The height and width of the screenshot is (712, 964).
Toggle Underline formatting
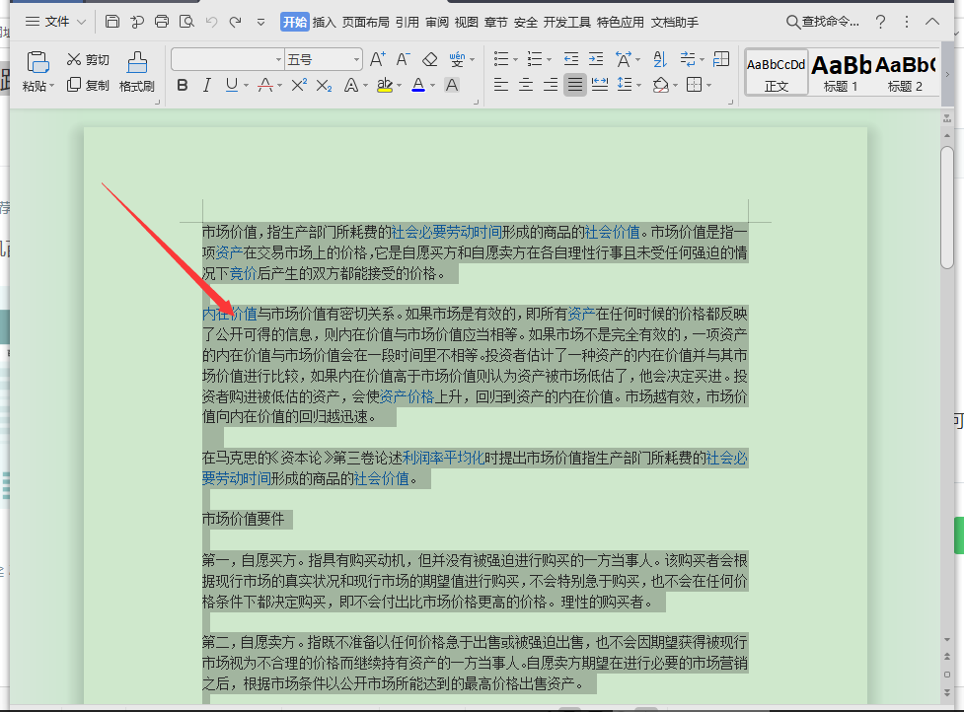click(x=231, y=85)
